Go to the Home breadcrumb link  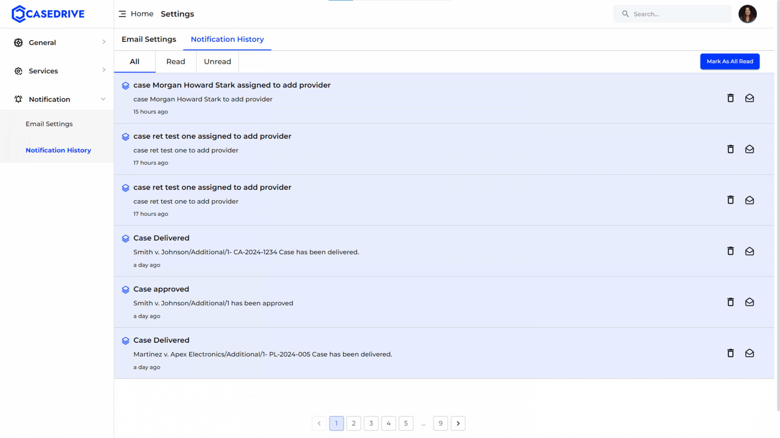142,14
